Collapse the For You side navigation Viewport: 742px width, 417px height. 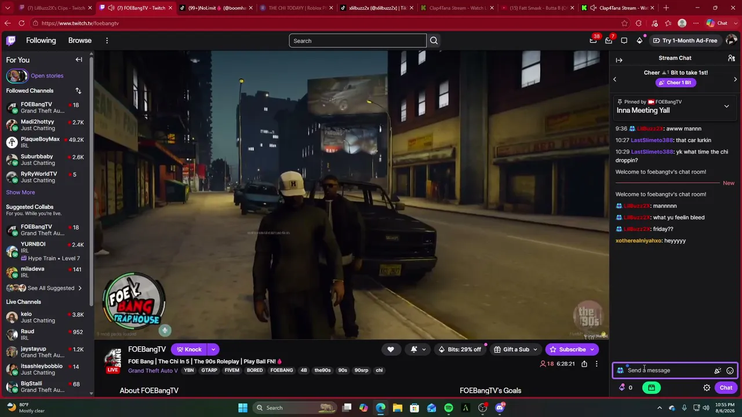pos(79,60)
